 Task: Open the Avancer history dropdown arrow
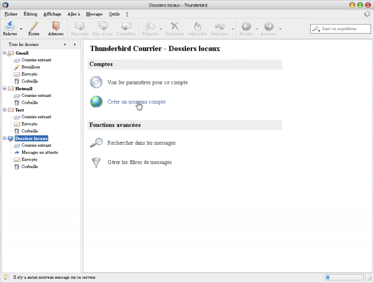click(280, 29)
